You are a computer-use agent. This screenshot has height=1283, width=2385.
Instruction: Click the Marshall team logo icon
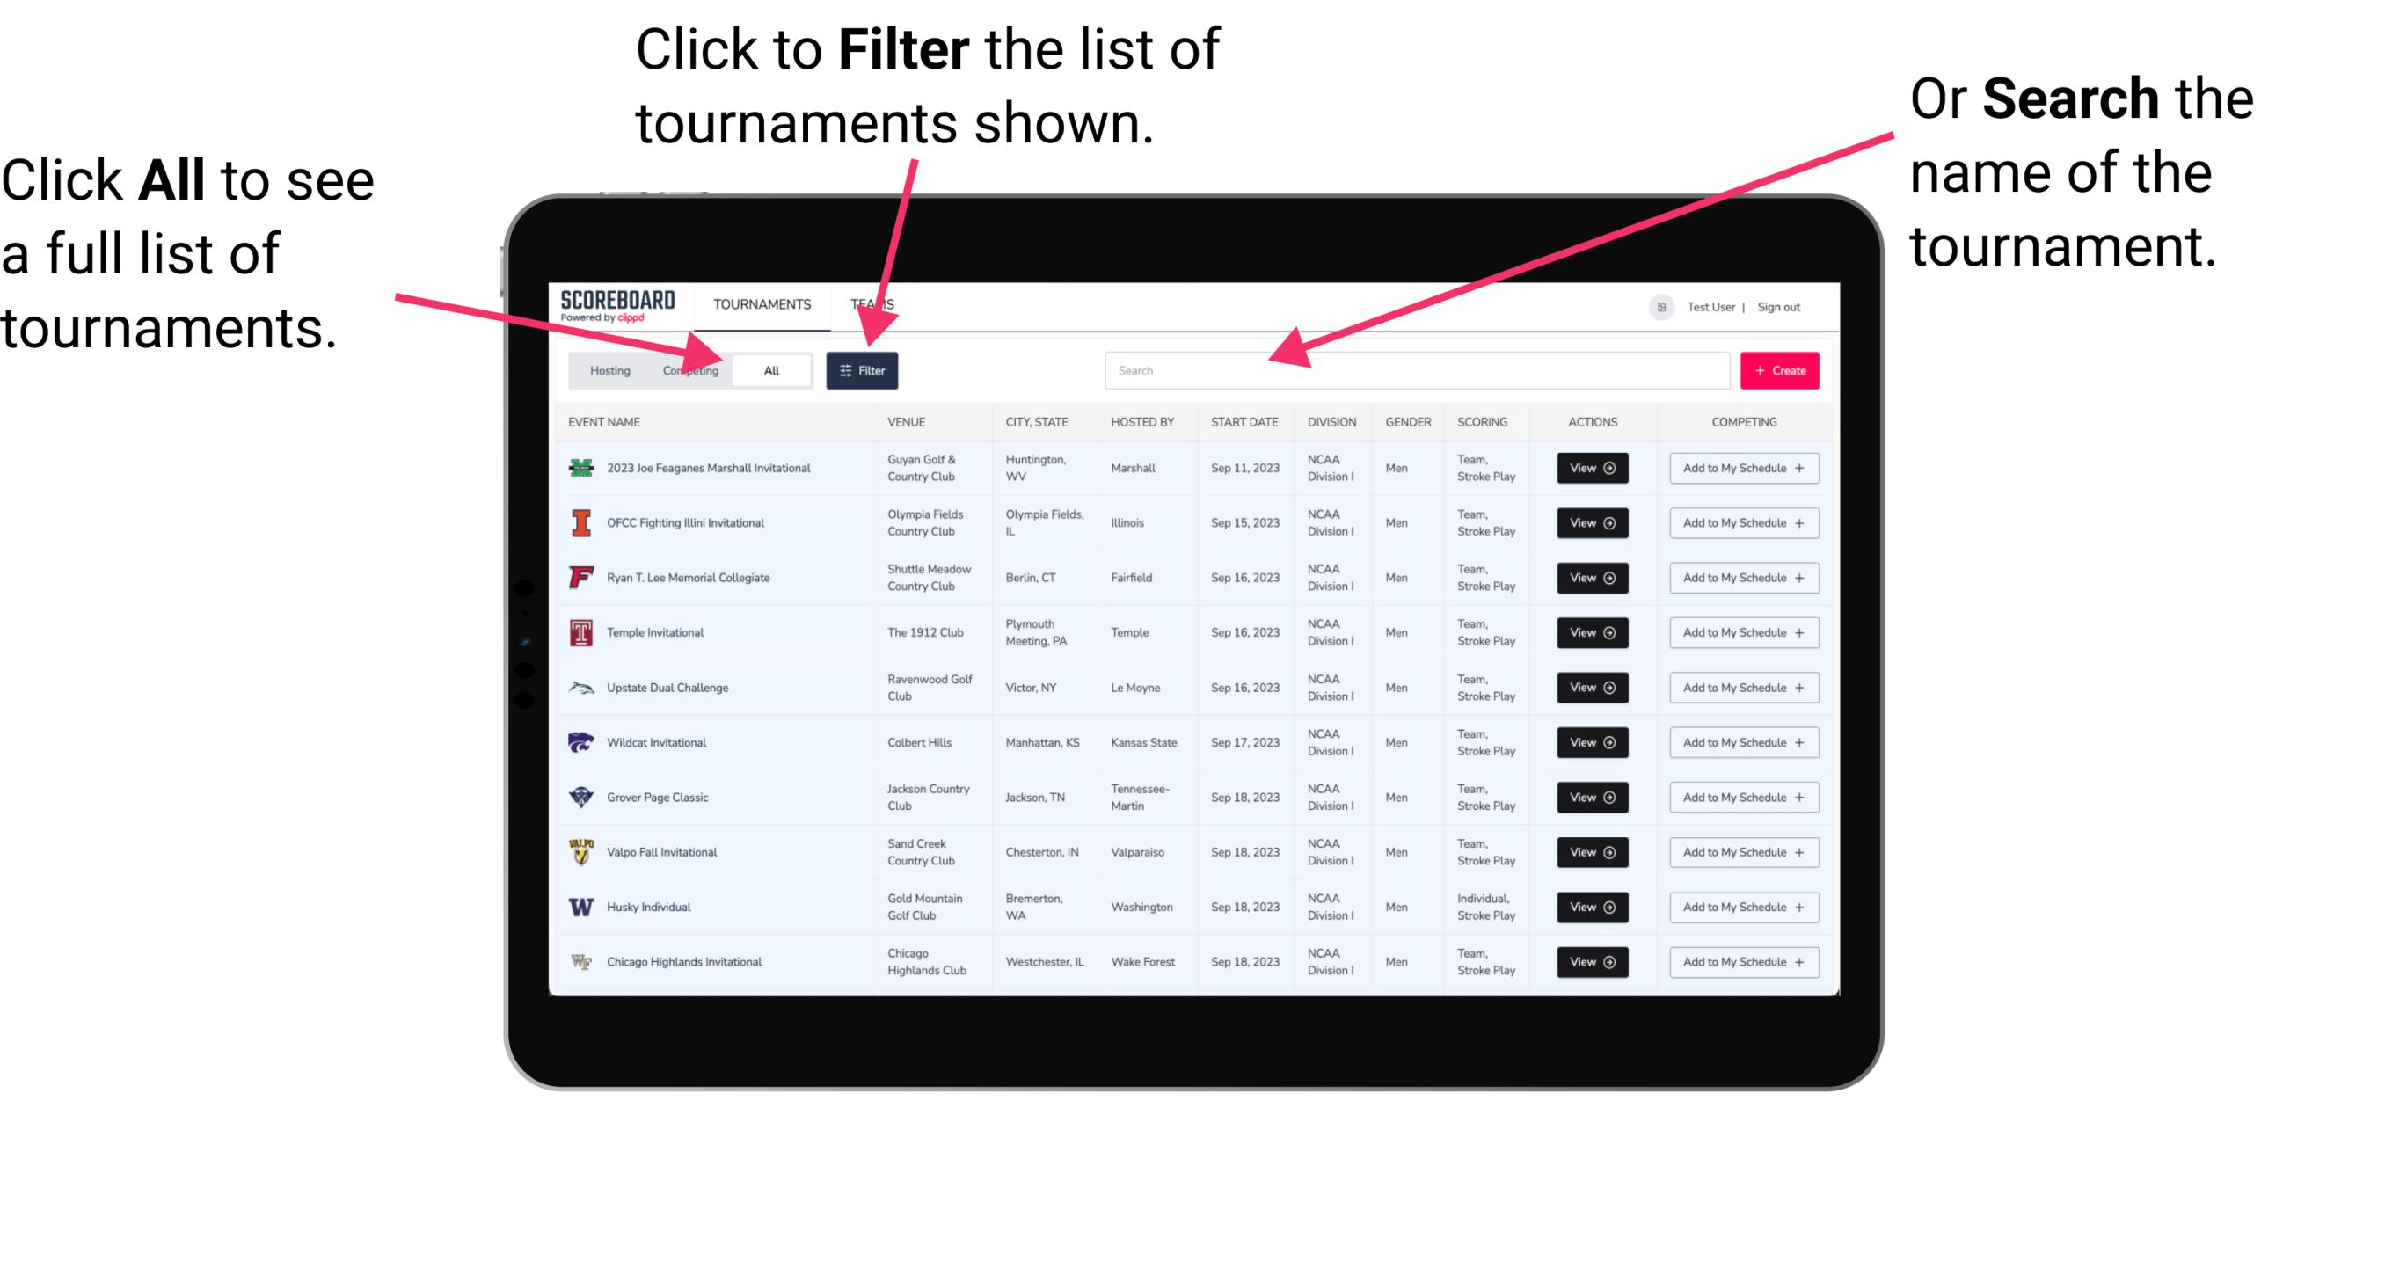click(x=580, y=468)
